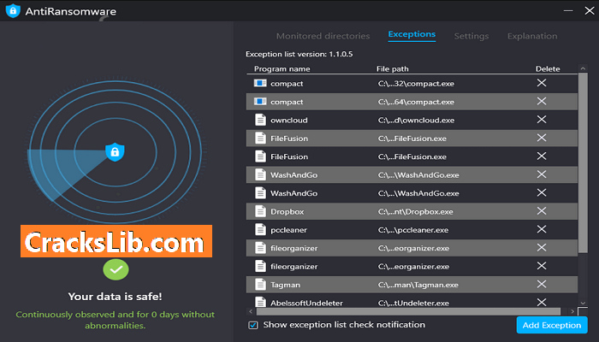Click the horizontal scroll left arrow
Viewport: 599px width, 342px height.
coord(251,311)
